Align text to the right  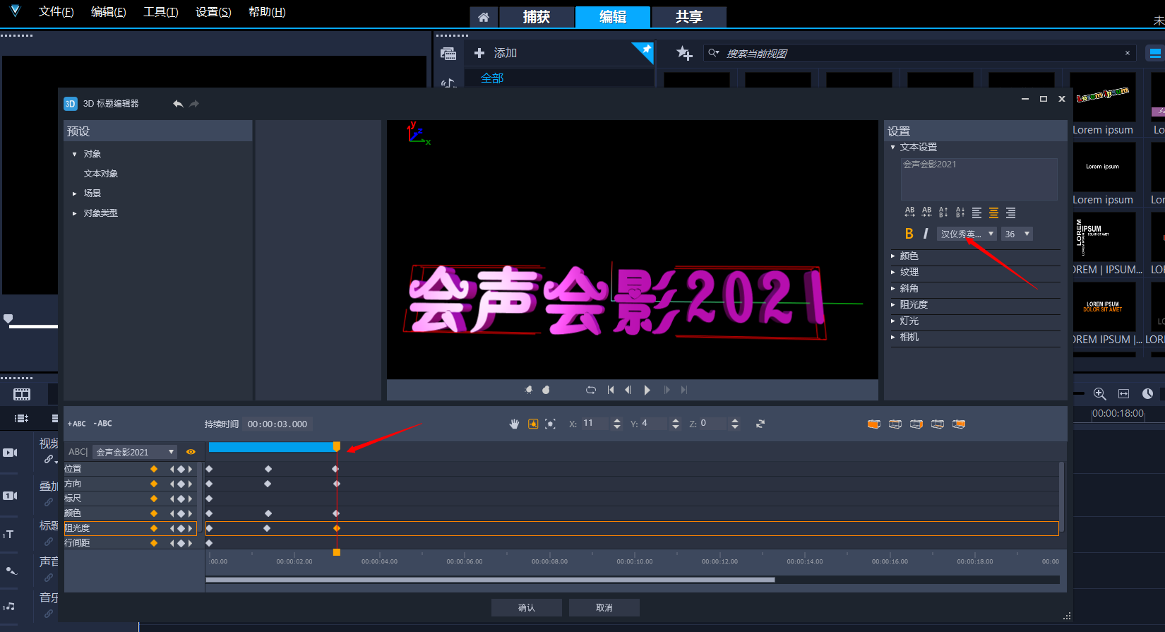click(x=1010, y=213)
